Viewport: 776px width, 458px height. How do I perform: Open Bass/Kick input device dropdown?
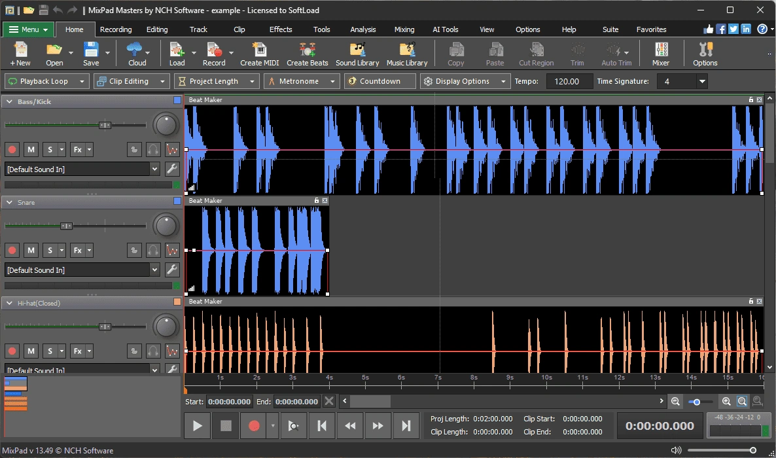tap(154, 169)
